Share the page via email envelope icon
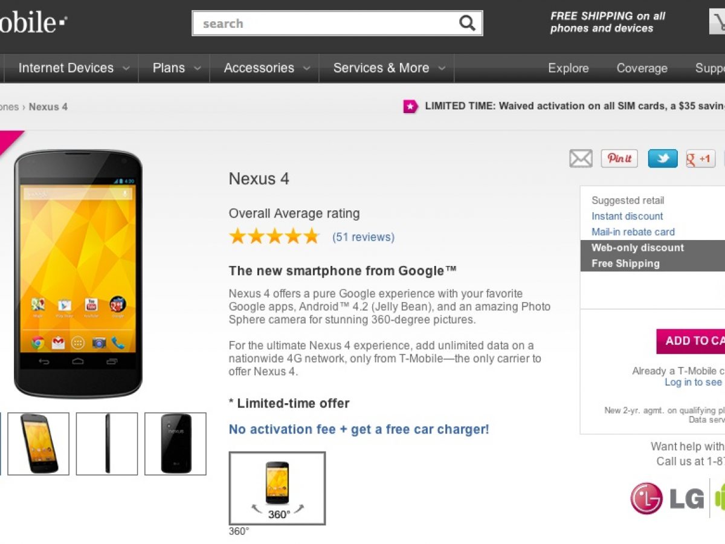Image resolution: width=725 pixels, height=544 pixels. (581, 159)
